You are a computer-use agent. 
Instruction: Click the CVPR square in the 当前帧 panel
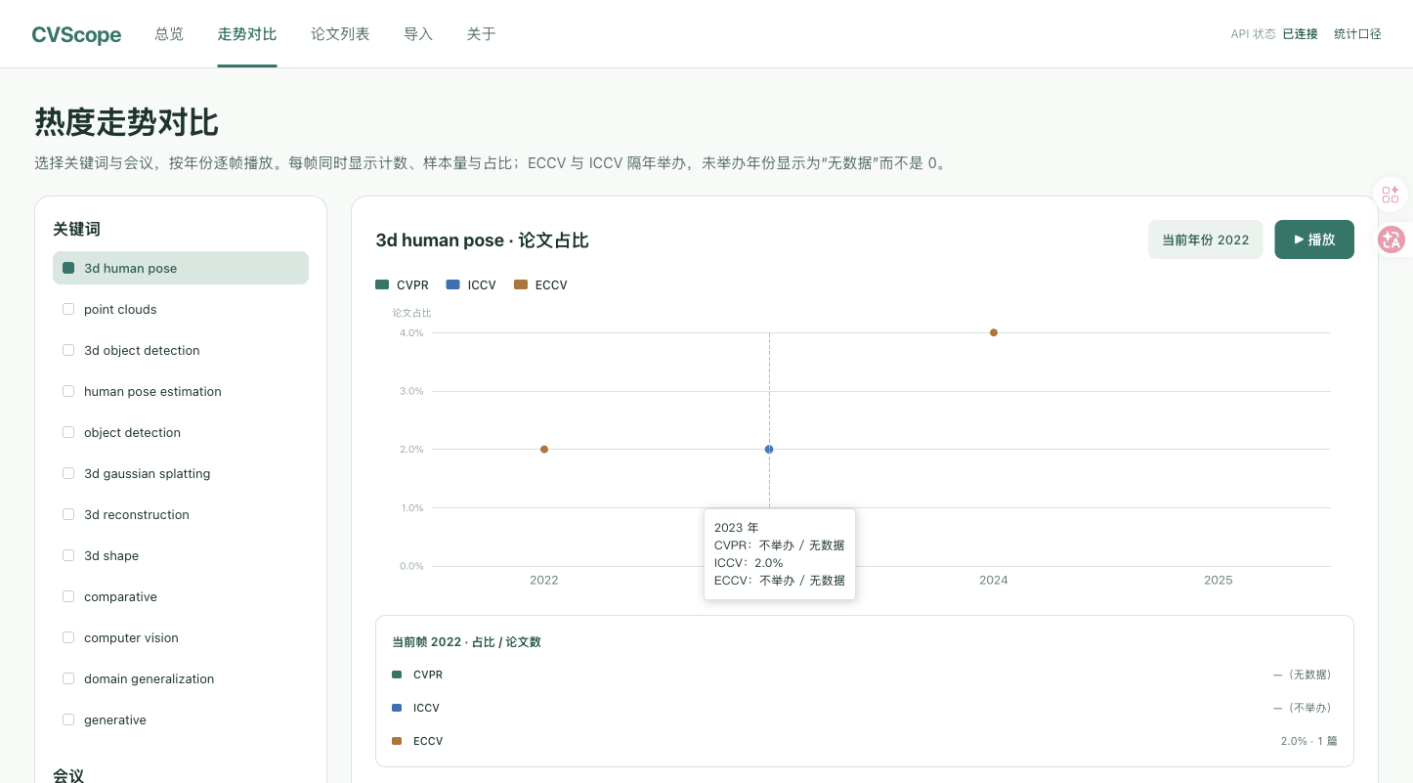click(x=397, y=674)
